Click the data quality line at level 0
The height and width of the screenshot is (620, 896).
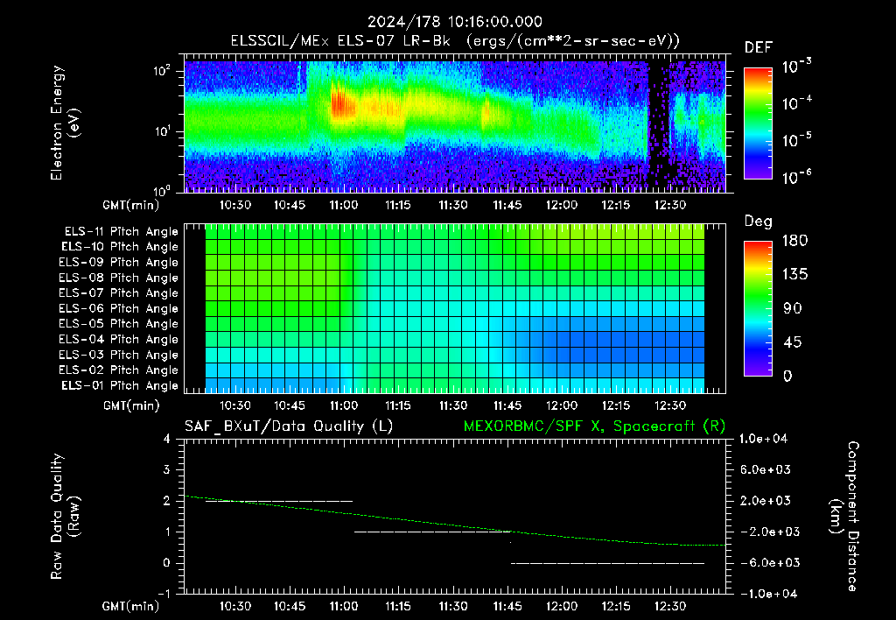tap(607, 563)
